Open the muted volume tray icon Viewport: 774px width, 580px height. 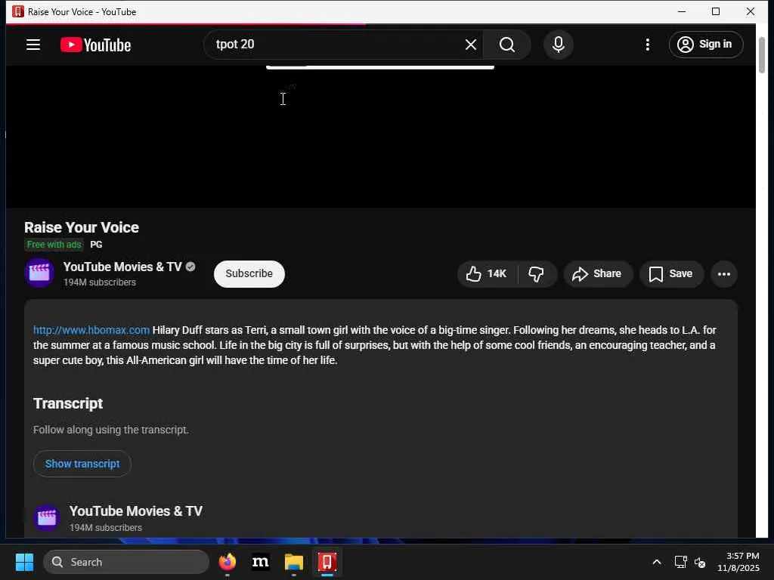click(700, 562)
